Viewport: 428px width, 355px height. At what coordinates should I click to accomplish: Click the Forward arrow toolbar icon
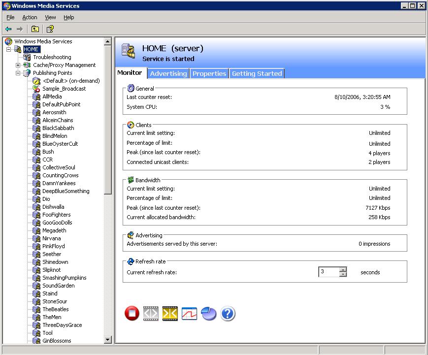click(20, 29)
